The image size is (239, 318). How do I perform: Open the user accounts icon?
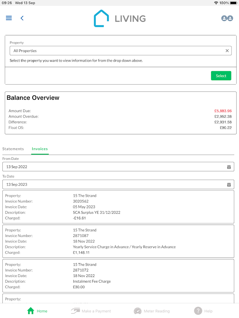click(227, 18)
